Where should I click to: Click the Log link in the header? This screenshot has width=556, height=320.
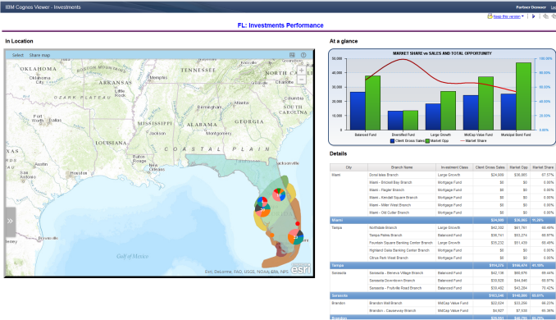coord(554,7)
